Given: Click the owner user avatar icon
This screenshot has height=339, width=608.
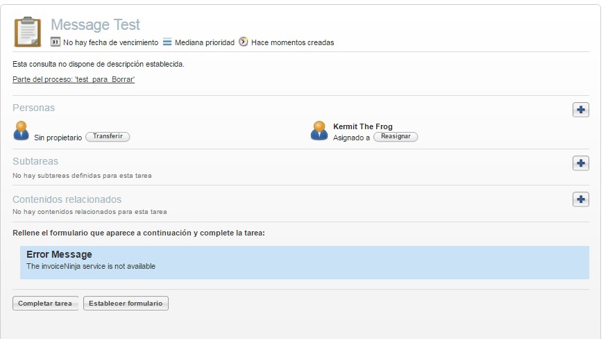Looking at the screenshot, I should (22, 131).
